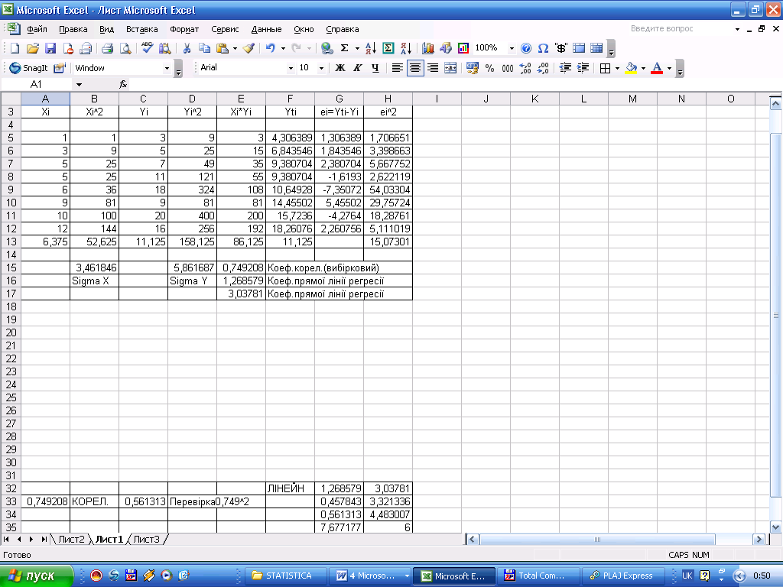Viewport: 783px width, 587px height.
Task: Click the Print icon
Action: pos(107,48)
